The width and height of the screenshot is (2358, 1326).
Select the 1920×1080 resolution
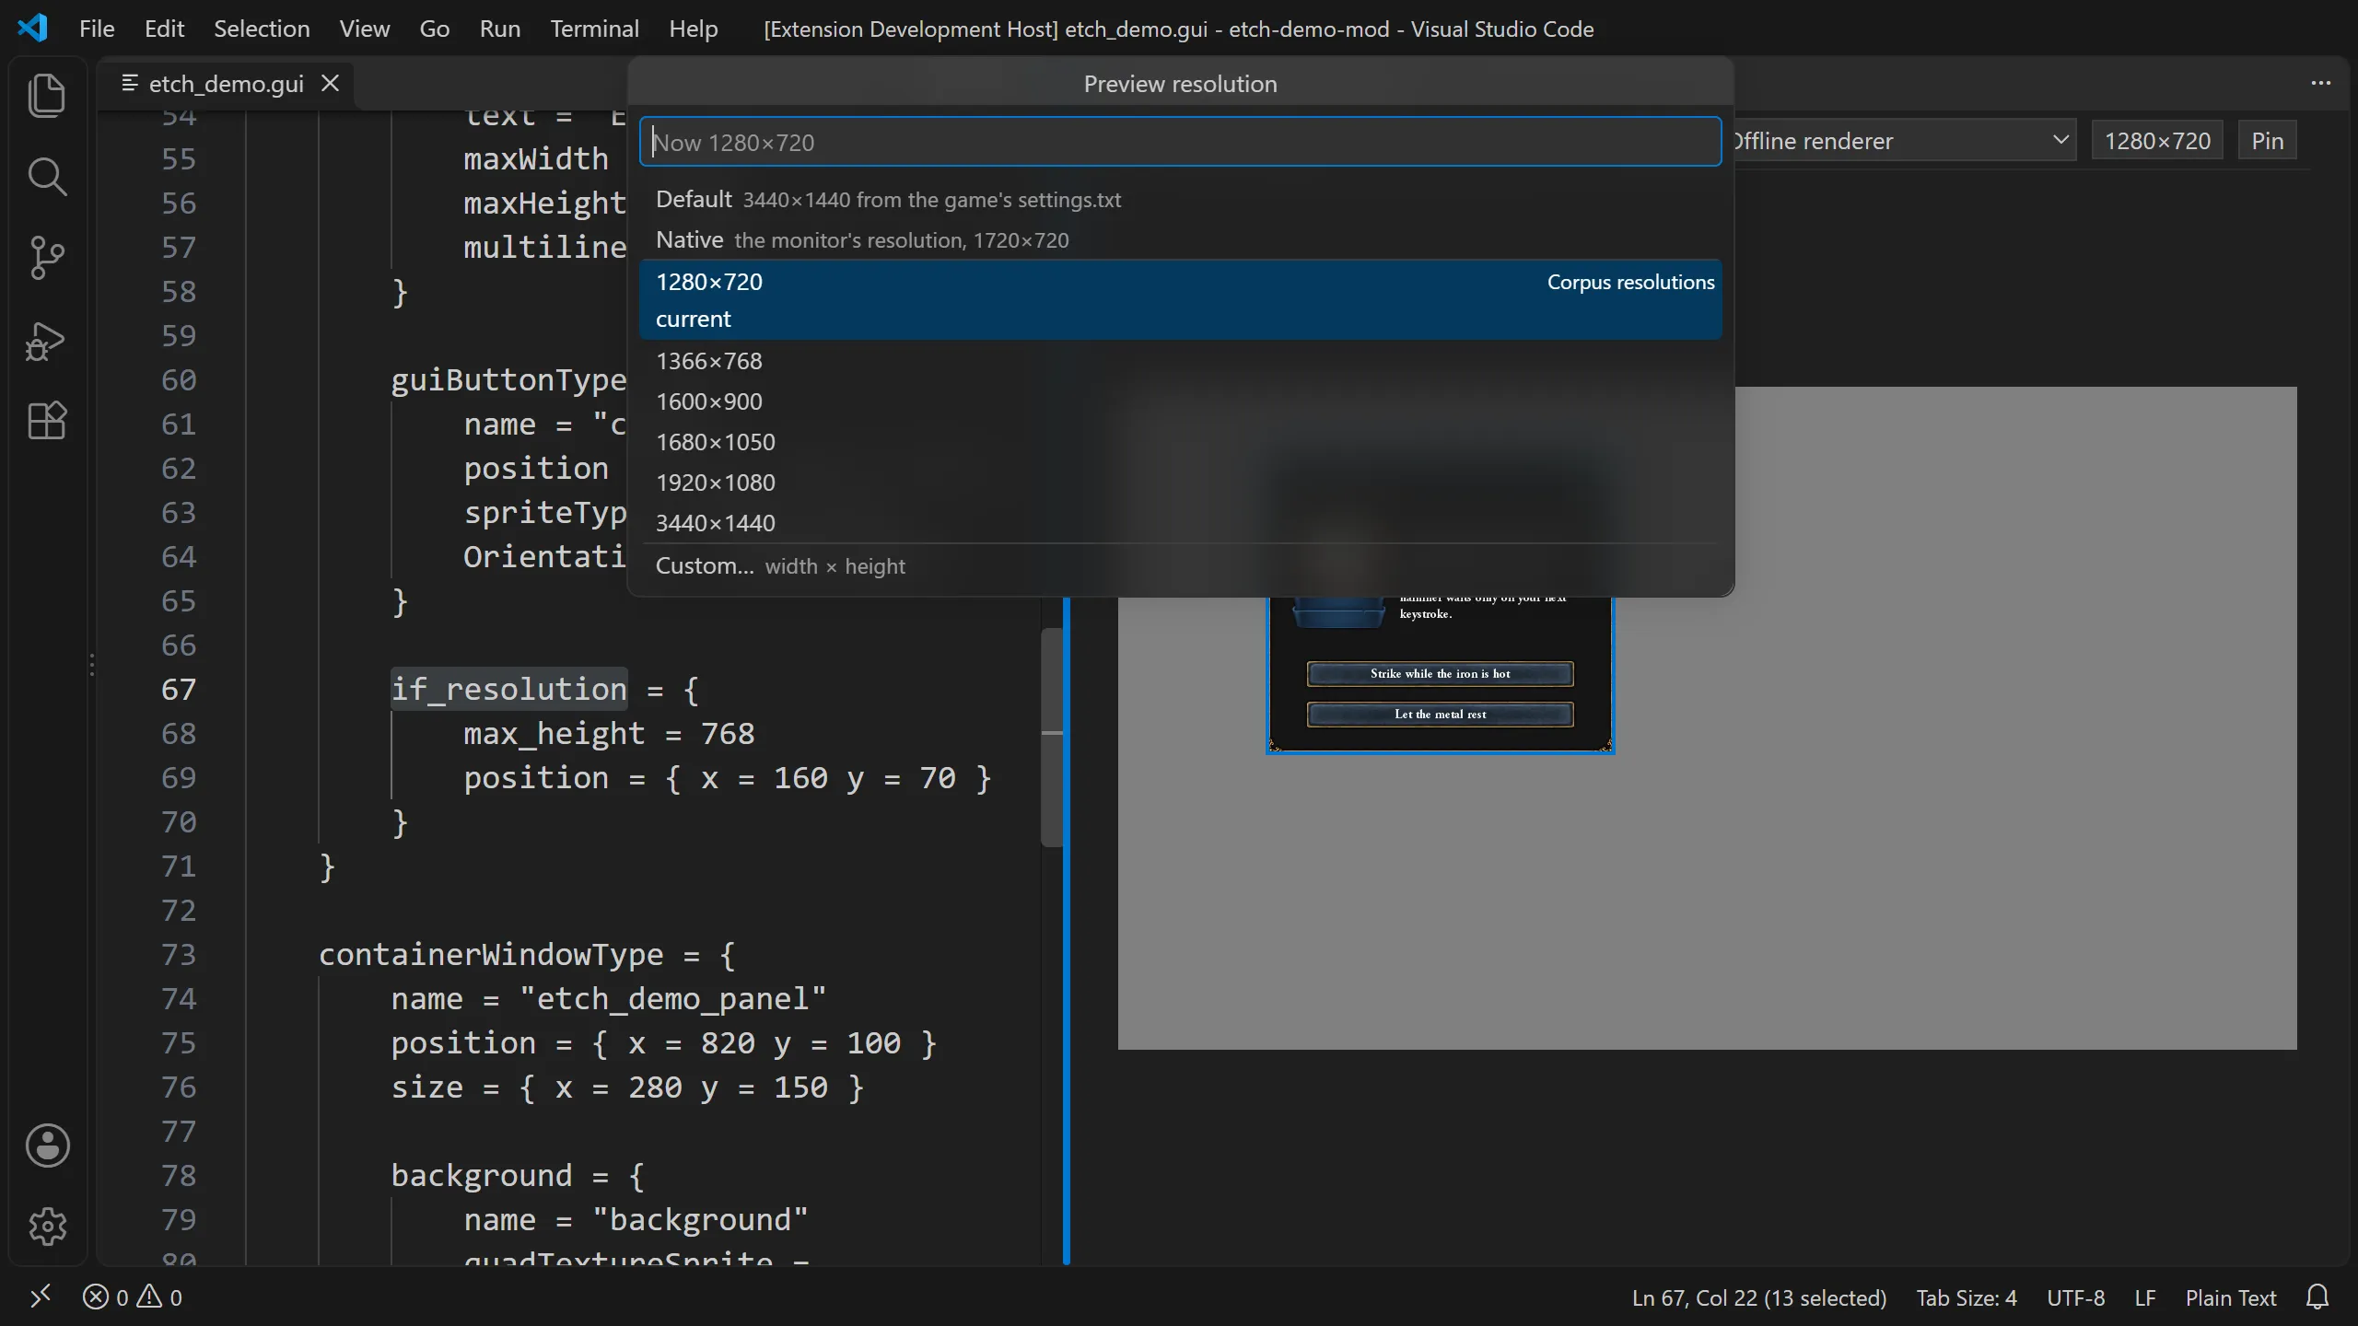pos(1180,483)
